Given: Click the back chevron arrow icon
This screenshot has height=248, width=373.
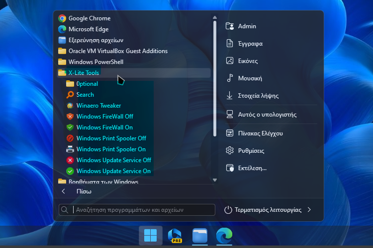Looking at the screenshot, I should [63, 191].
